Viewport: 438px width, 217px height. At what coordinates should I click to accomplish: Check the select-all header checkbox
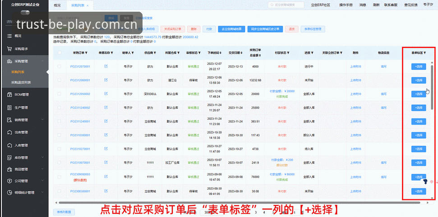pyautogui.click(x=60, y=52)
